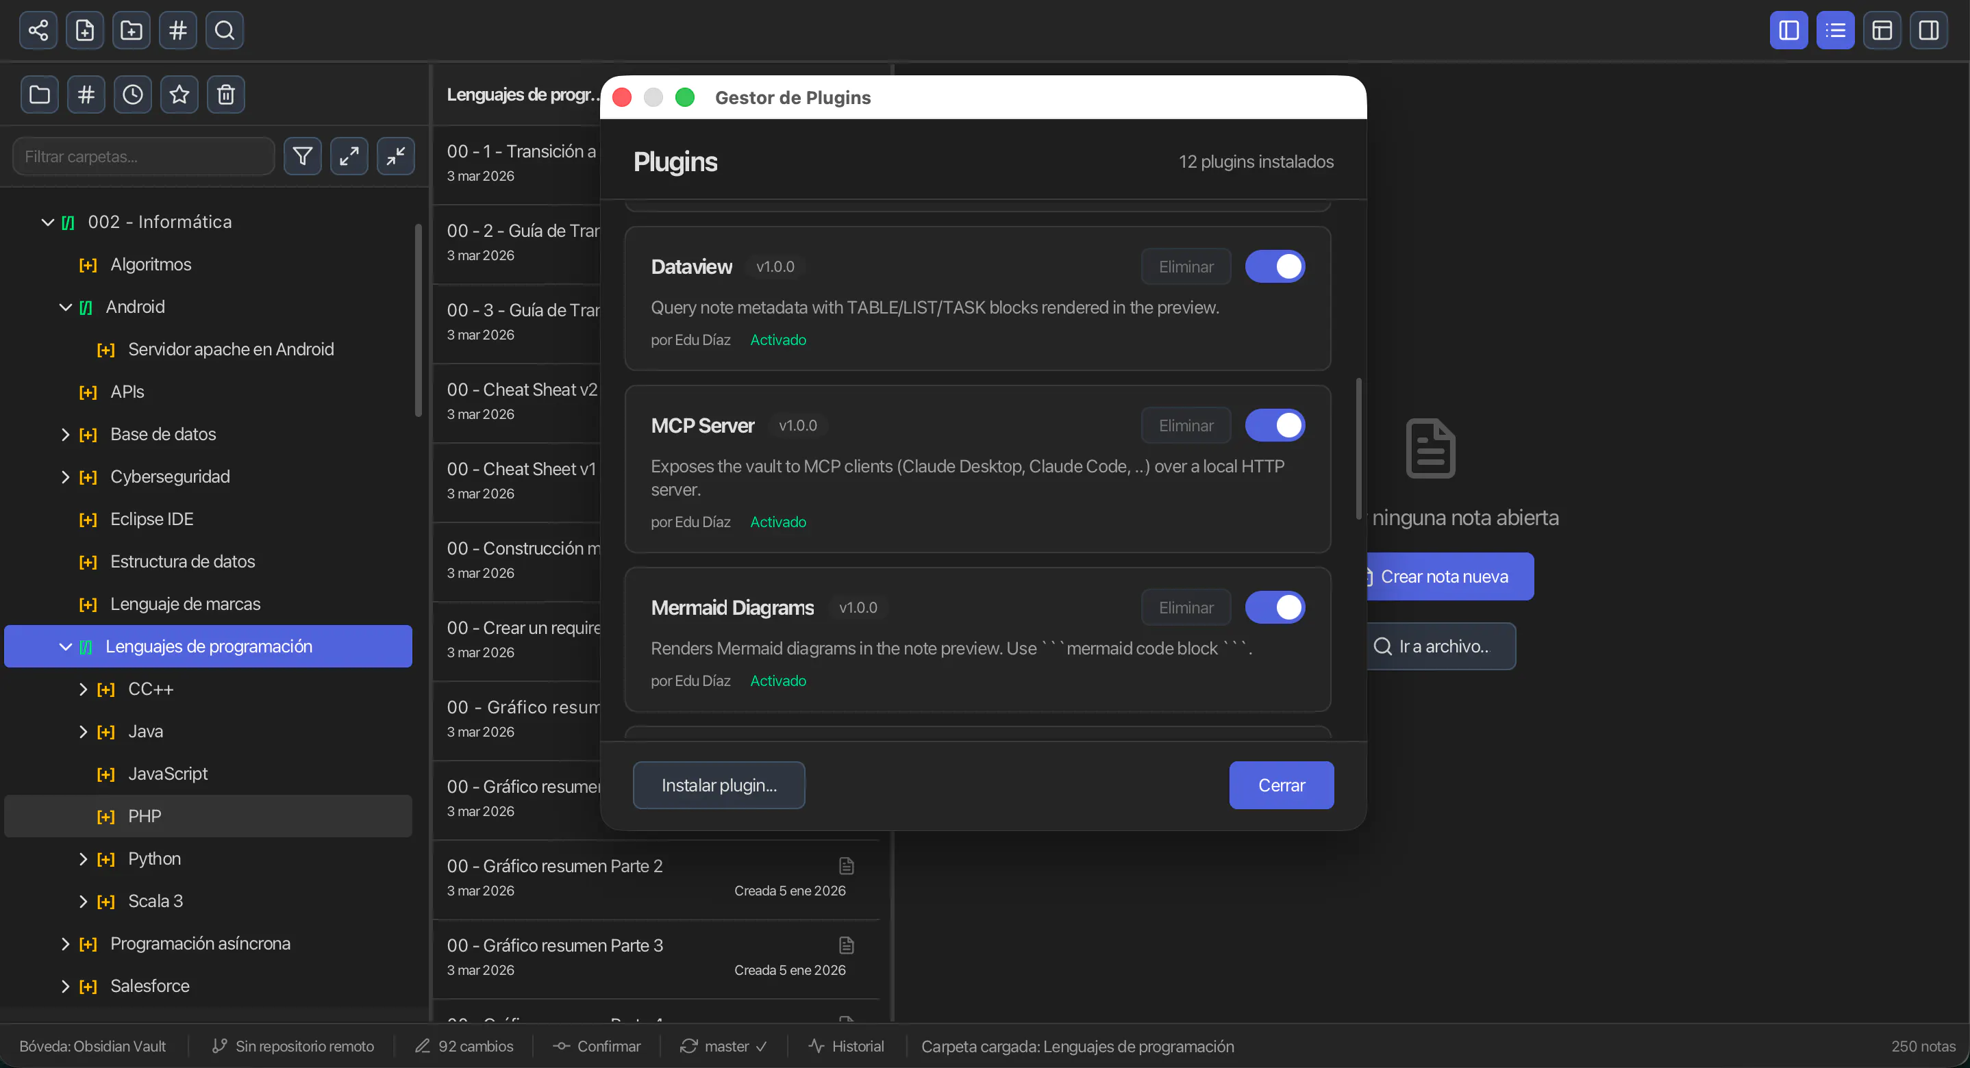Show tags view in sidebar panel
Image resolution: width=1970 pixels, height=1068 pixels.
click(x=86, y=94)
